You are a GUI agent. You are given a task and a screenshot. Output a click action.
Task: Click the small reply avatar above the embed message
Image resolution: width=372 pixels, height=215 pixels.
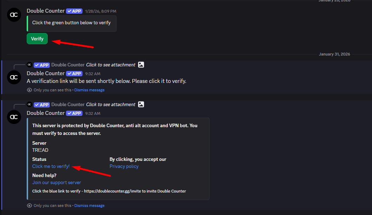29,104
